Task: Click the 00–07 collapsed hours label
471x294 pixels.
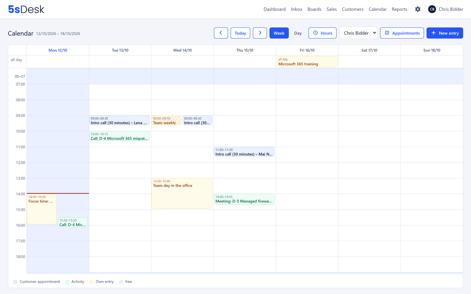Action: [x=20, y=76]
